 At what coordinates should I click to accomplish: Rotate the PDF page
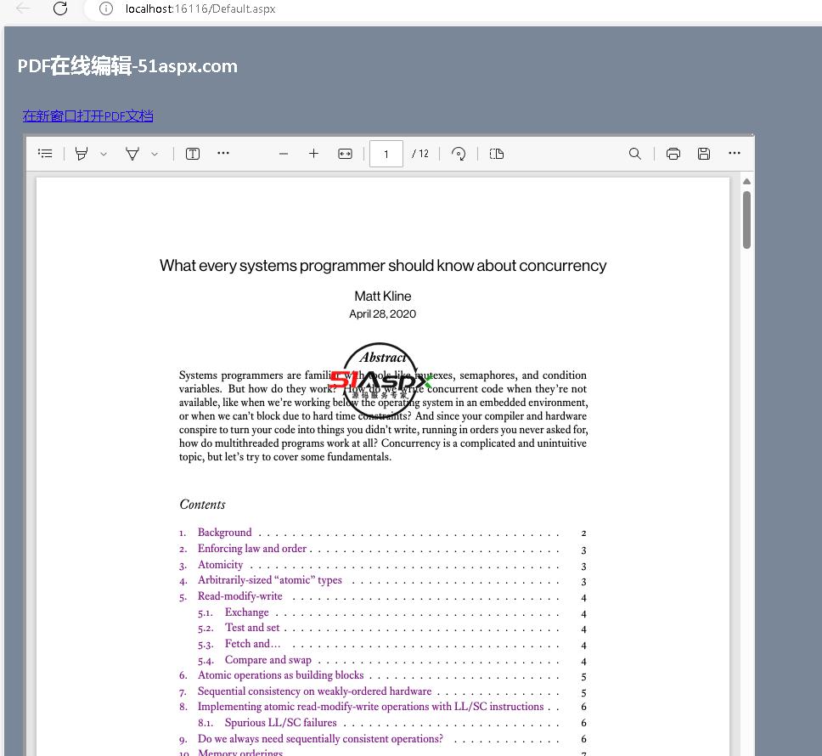[x=459, y=154]
